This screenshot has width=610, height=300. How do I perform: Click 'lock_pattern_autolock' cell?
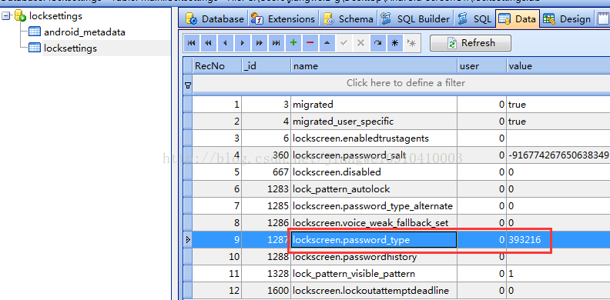pos(374,189)
